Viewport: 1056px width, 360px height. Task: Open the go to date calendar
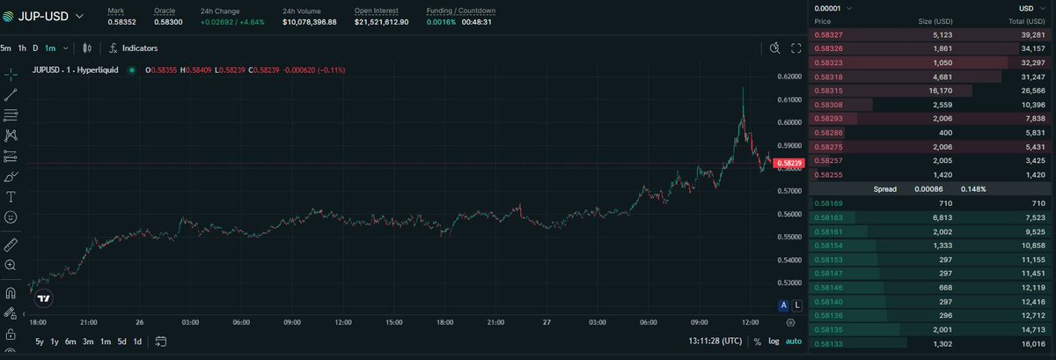click(x=161, y=342)
